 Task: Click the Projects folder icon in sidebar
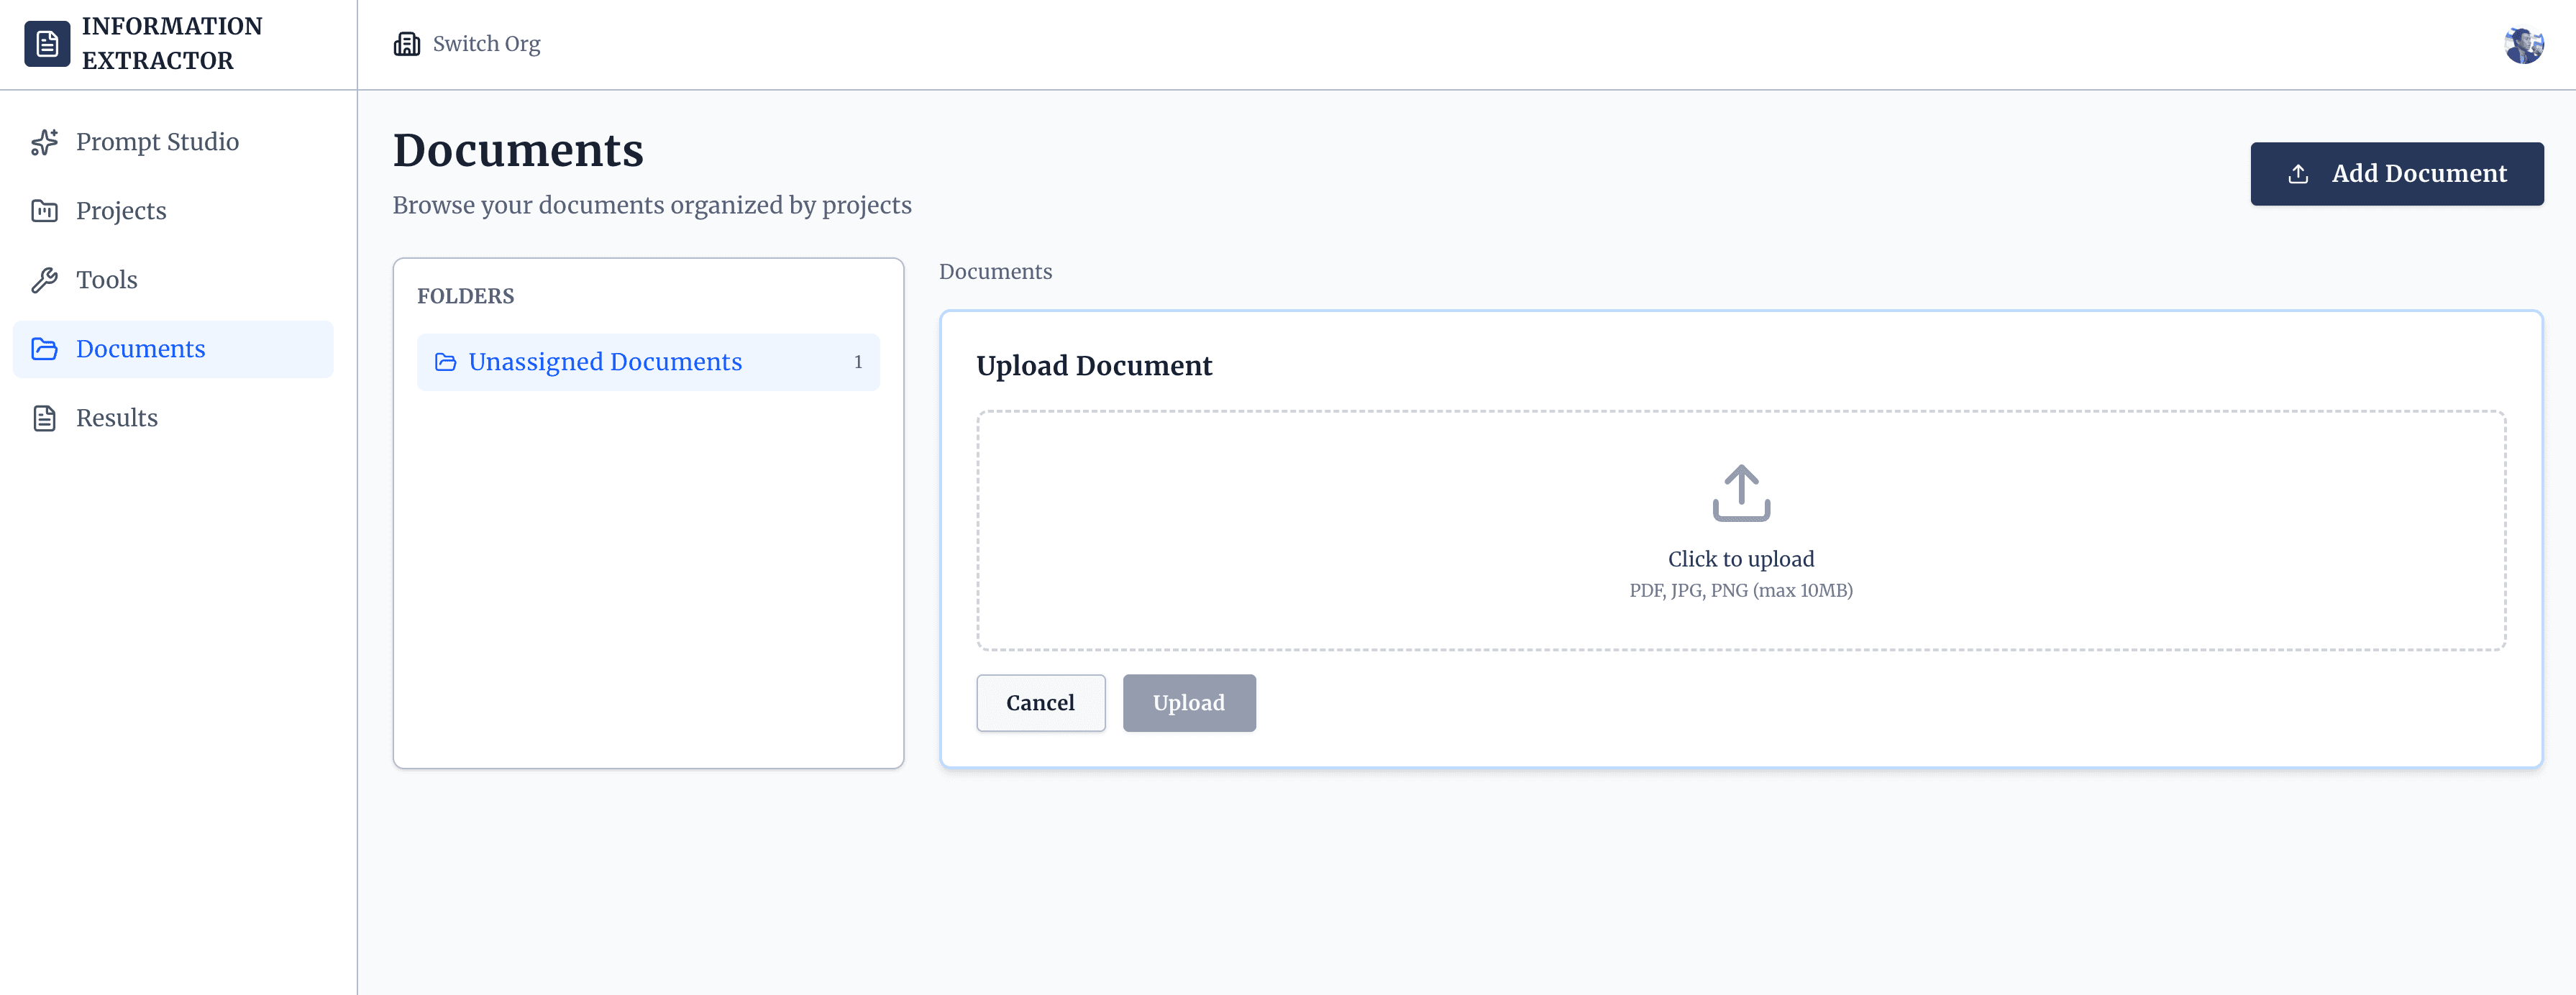45,211
